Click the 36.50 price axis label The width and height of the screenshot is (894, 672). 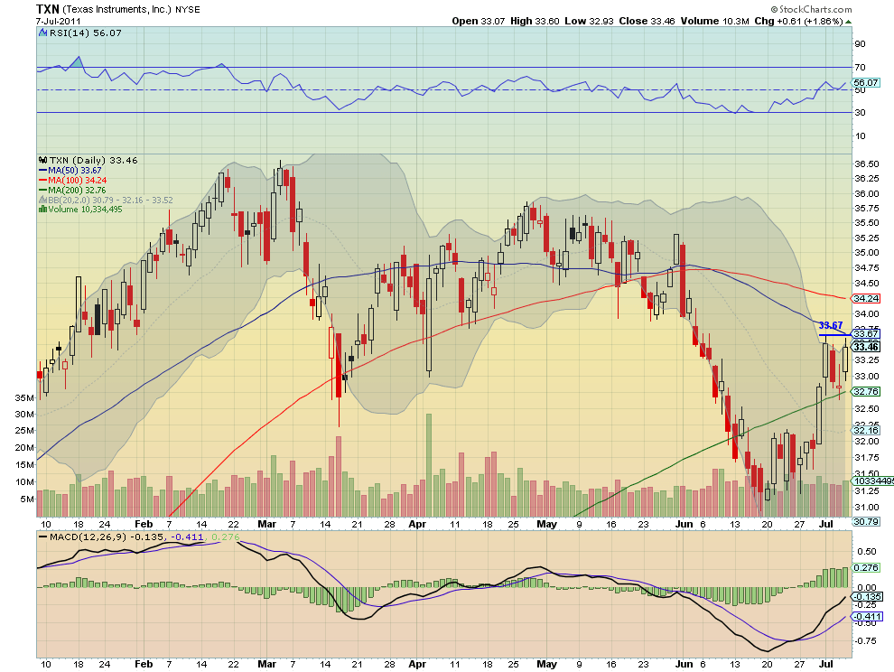(x=866, y=163)
